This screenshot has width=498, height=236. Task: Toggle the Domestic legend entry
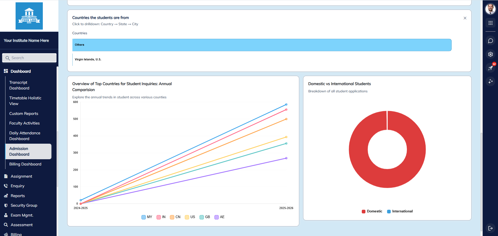(x=372, y=211)
